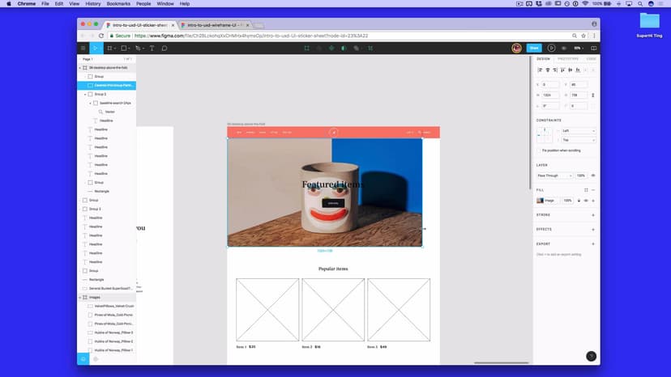
Task: Click the Image fill swatch thumbnail
Action: click(541, 200)
